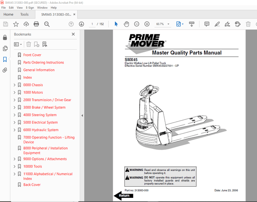Click the Print icon
Image resolution: width=257 pixels, height=202 pixels.
(36, 24)
